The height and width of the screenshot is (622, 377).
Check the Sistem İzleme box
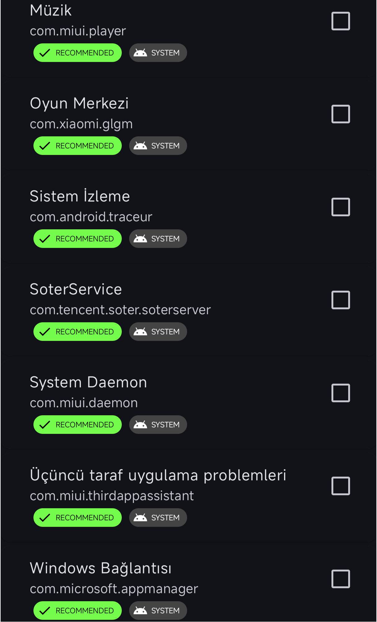(340, 207)
